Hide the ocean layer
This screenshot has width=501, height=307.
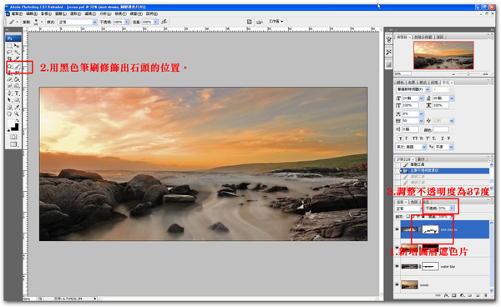pos(397,284)
